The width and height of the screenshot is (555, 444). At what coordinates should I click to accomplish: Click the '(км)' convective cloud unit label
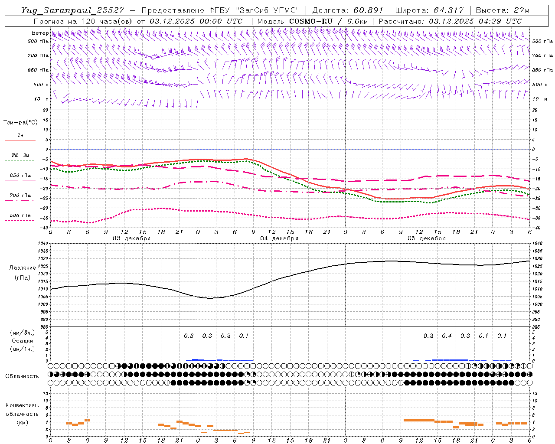pos(23,422)
